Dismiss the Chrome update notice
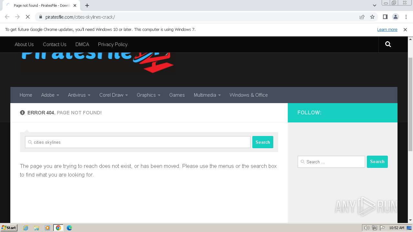 (405, 29)
